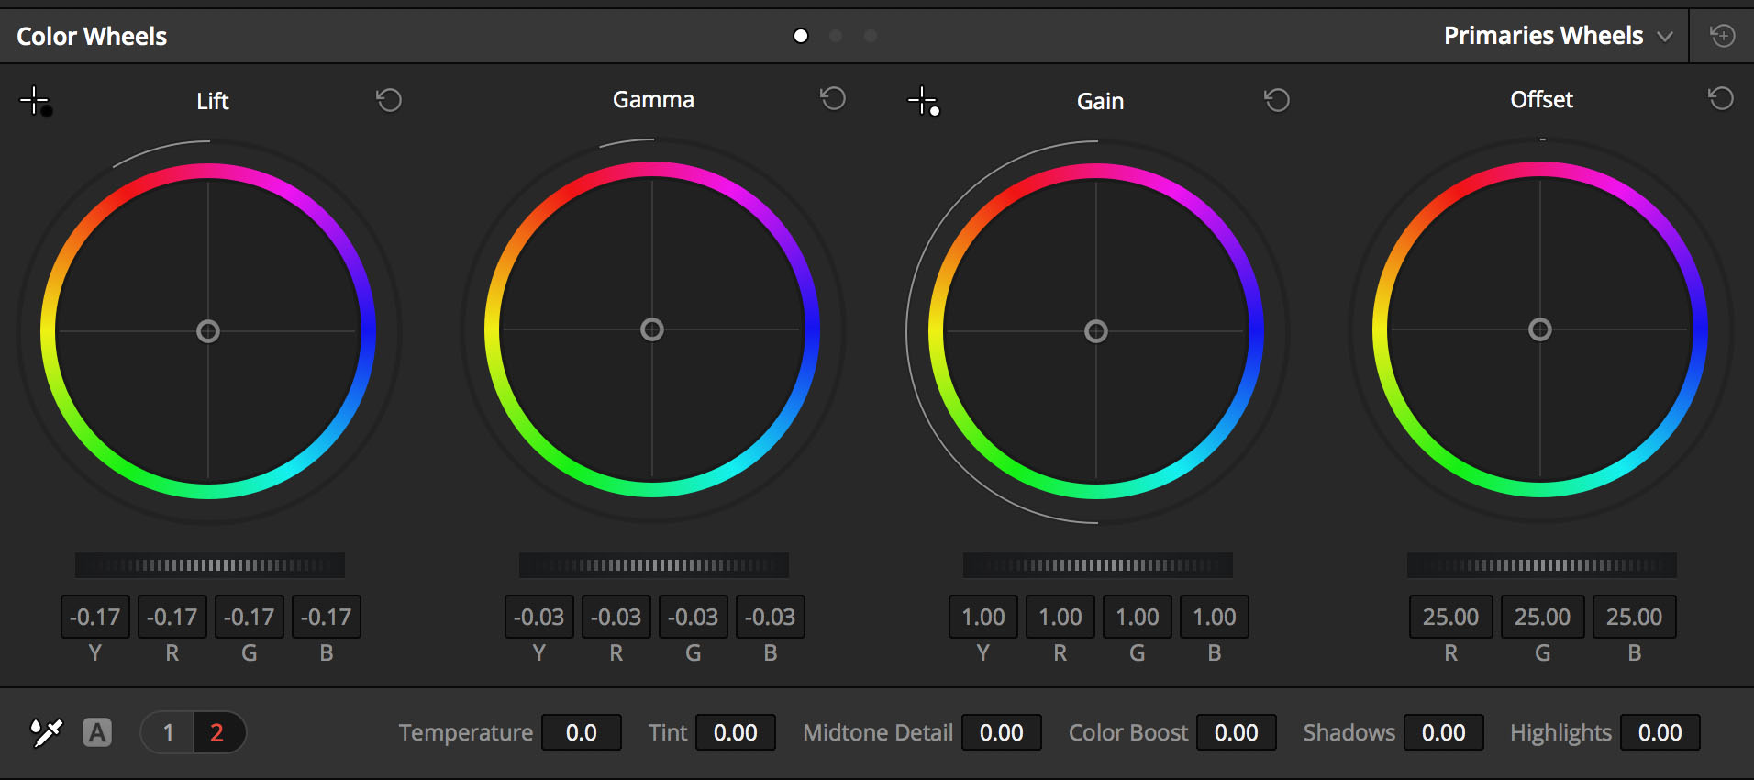This screenshot has height=780, width=1754.
Task: Click the Offset B value field
Action: 1635,617
